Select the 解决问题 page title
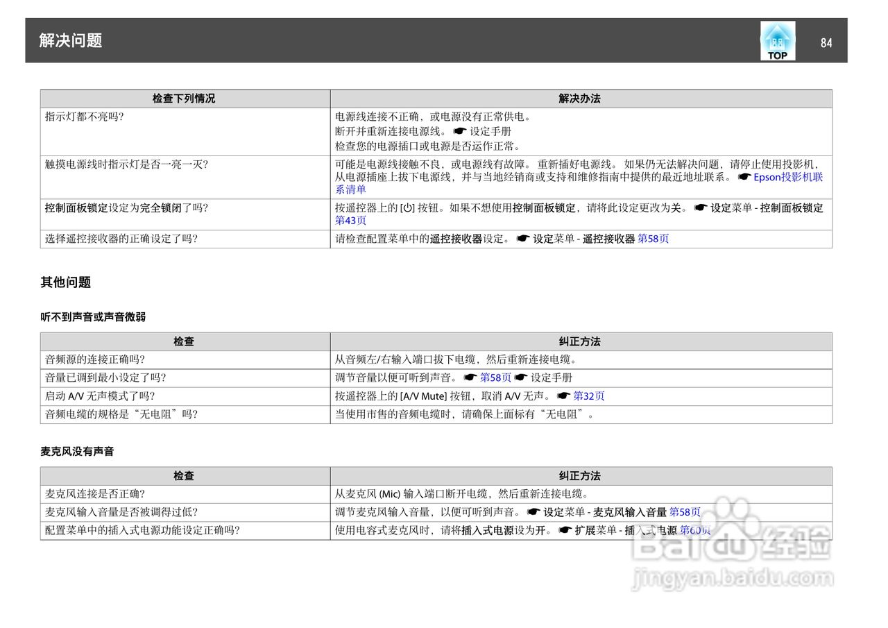 71,40
